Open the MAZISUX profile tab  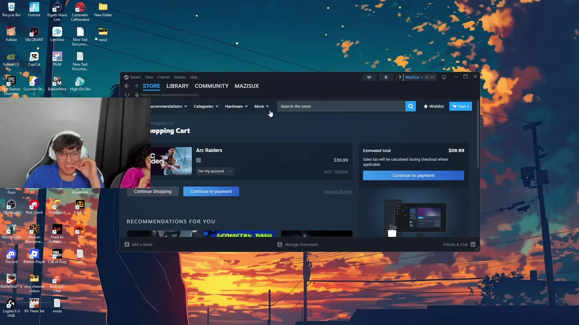coord(247,86)
